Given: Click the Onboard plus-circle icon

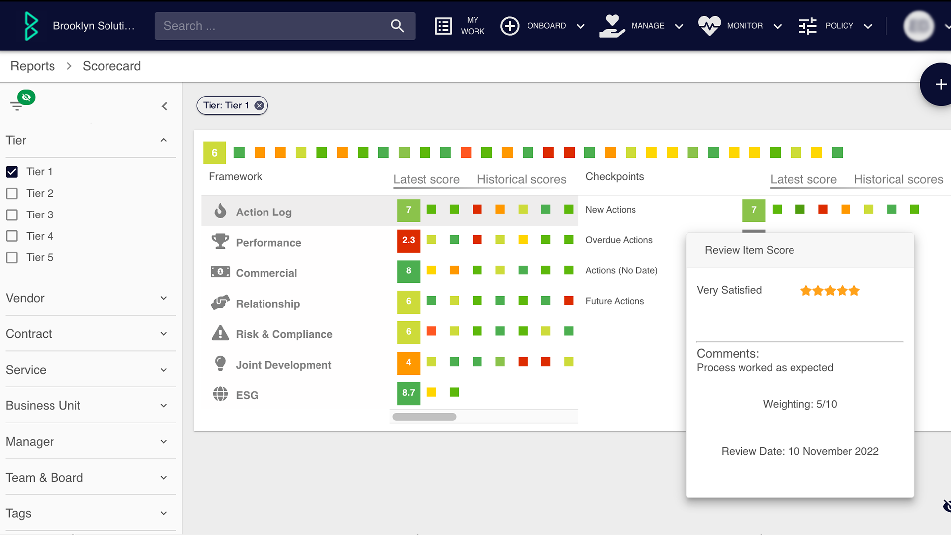Looking at the screenshot, I should coord(510,26).
